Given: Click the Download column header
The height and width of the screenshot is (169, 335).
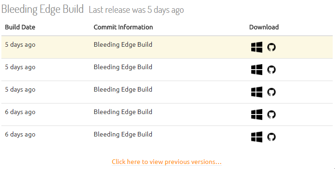Looking at the screenshot, I should 264,27.
